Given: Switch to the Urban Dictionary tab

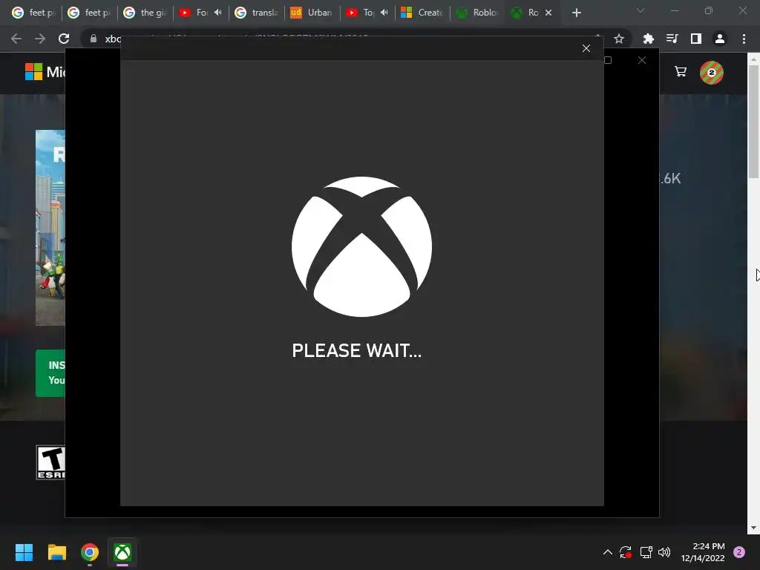Looking at the screenshot, I should (312, 13).
